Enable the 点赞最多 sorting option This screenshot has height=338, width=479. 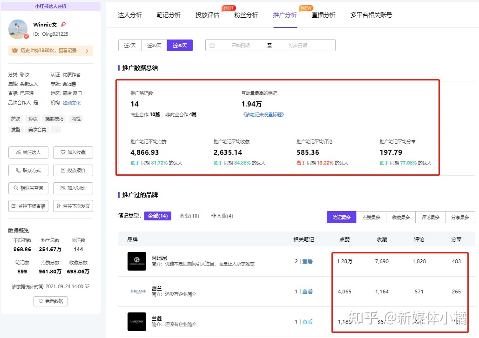point(371,217)
